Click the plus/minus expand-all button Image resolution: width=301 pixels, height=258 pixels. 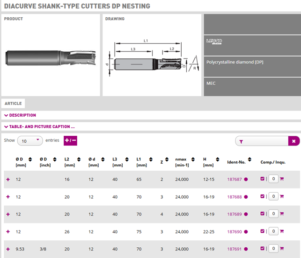[x=70, y=140]
